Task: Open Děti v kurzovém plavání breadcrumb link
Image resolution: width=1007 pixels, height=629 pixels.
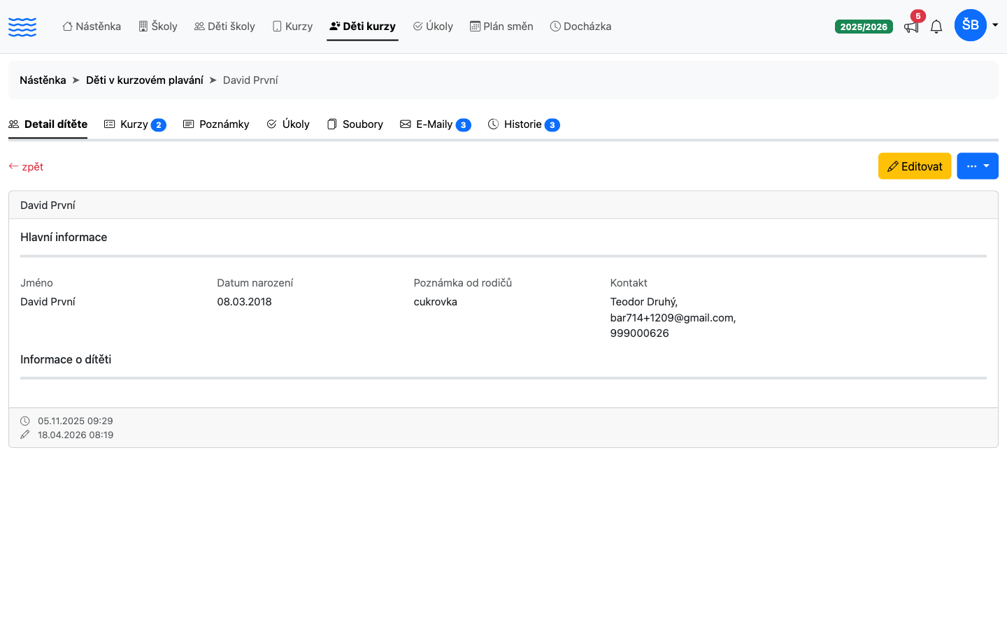Action: pos(145,80)
